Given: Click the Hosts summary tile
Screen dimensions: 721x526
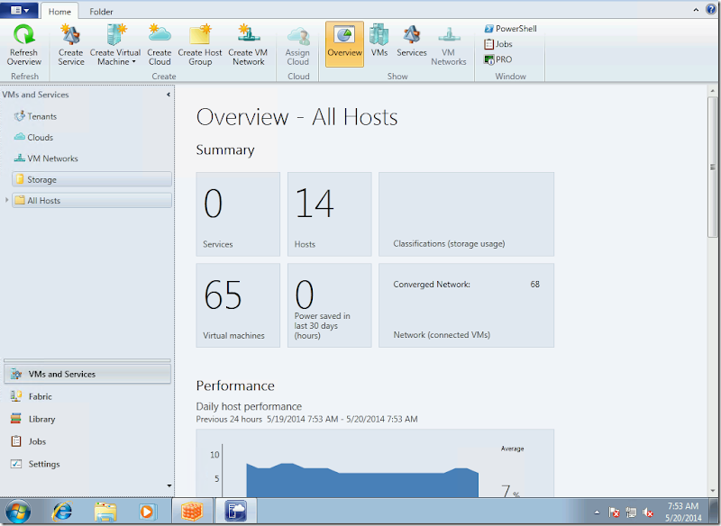Looking at the screenshot, I should (329, 214).
